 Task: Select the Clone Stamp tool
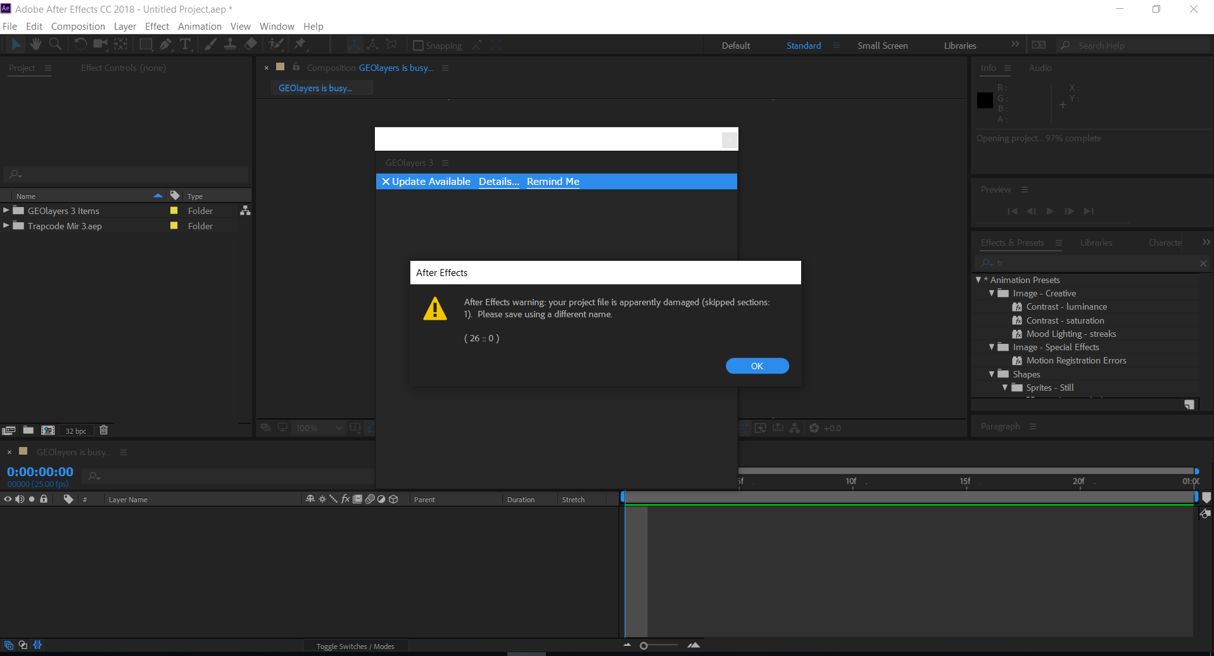(231, 44)
